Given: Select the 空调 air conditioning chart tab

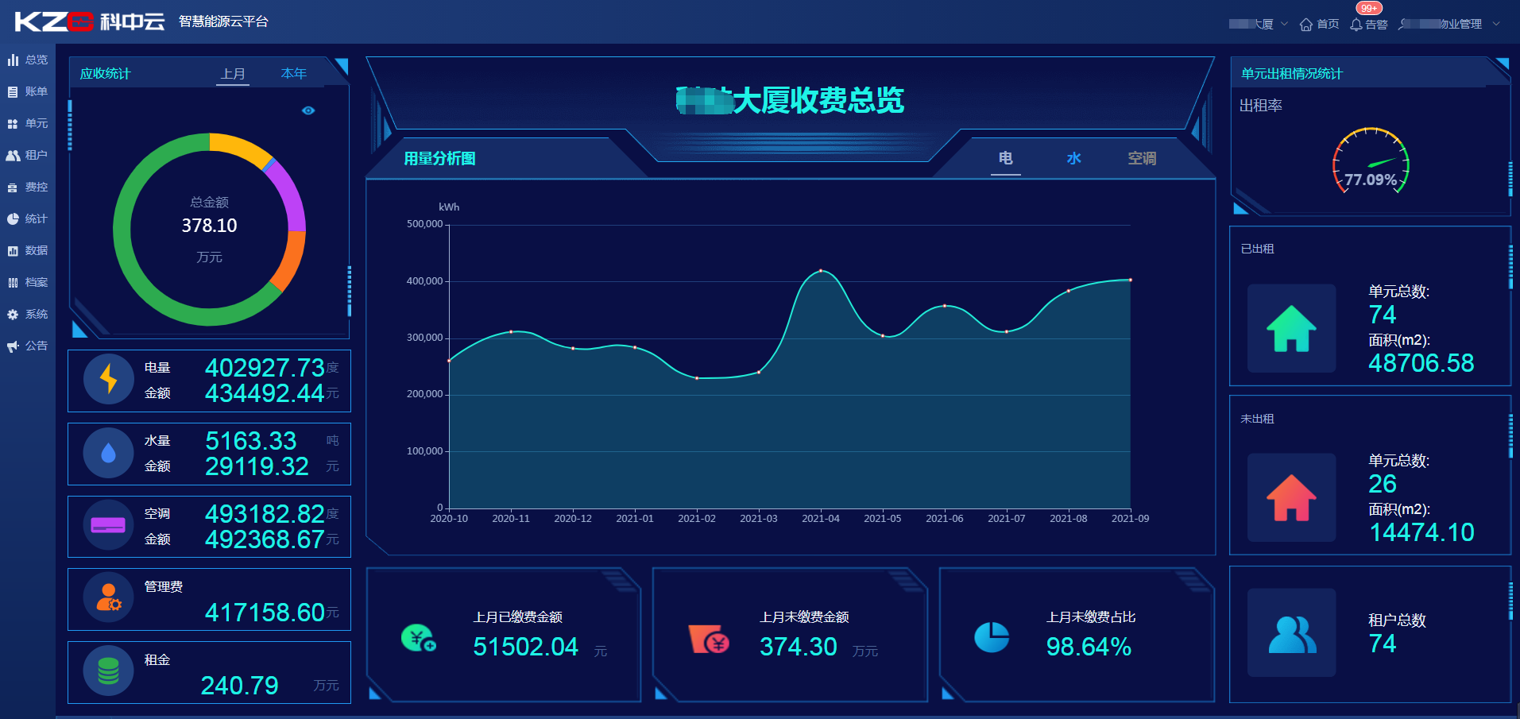Looking at the screenshot, I should click(x=1142, y=158).
